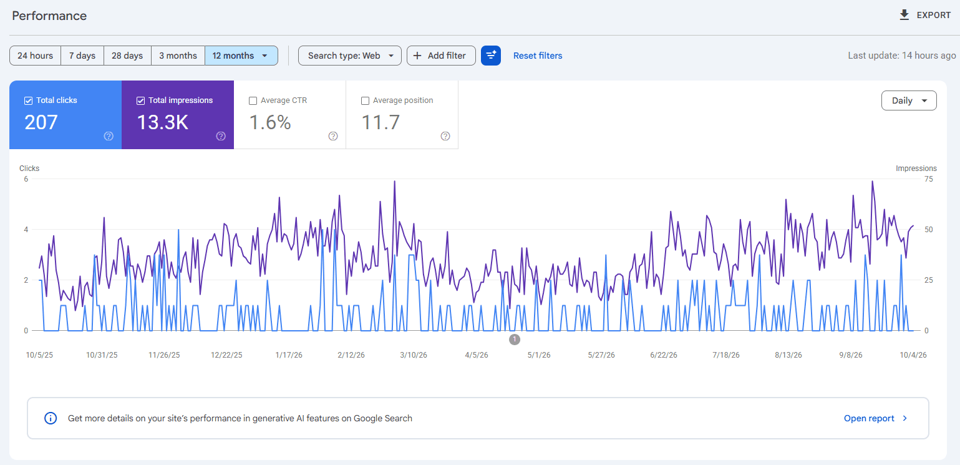Click the 11.7 average position value

point(381,122)
